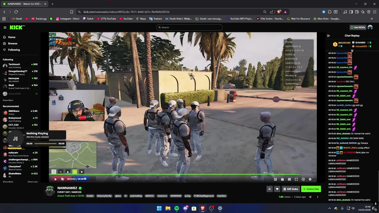Image resolution: width=379 pixels, height=213 pixels.
Task: Share the video via share icon
Action: (x=310, y=197)
